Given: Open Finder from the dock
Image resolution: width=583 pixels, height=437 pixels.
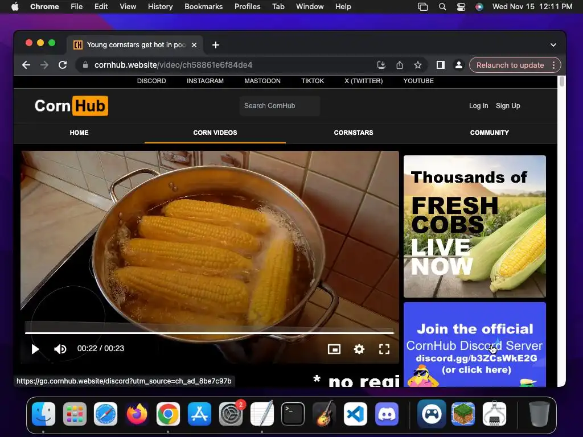Looking at the screenshot, I should coord(43,414).
